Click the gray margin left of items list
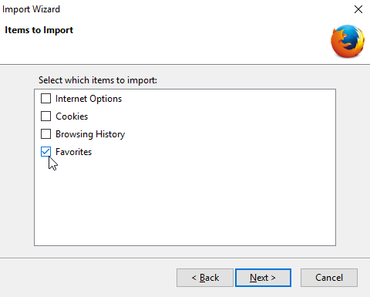This screenshot has width=370, height=297. coord(17,167)
